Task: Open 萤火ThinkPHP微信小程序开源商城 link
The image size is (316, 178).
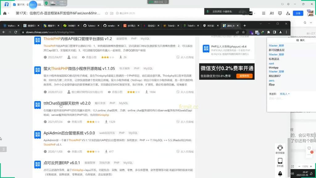Action: (x=79, y=69)
